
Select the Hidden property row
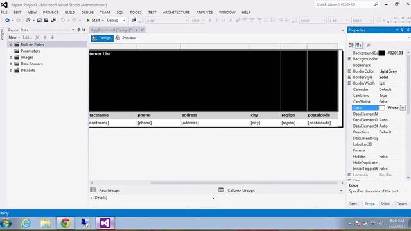click(x=379, y=157)
